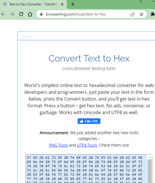Go to the browser home page icon
Viewport: 155px width, 183px height.
point(30,14)
